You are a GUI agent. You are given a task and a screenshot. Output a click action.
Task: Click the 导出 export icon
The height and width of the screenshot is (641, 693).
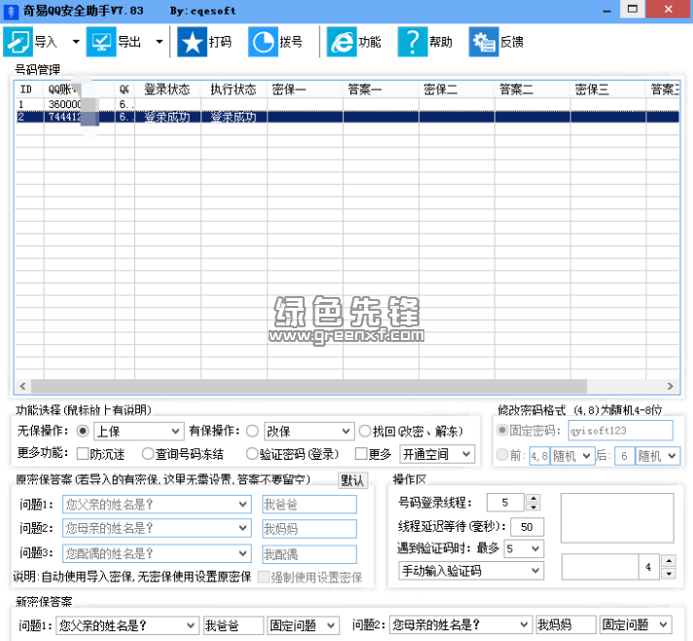[x=101, y=42]
